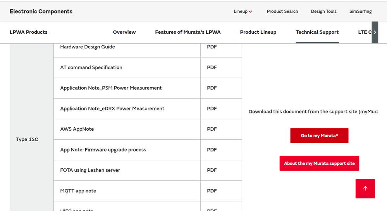This screenshot has width=387, height=211.
Task: Click the FOTA using Leshan server text
Action: tap(90, 170)
